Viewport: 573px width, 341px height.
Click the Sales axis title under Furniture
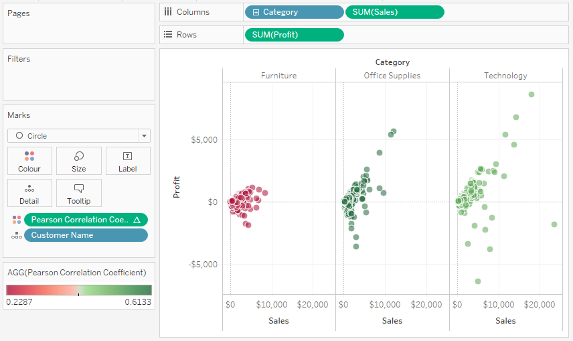279,321
